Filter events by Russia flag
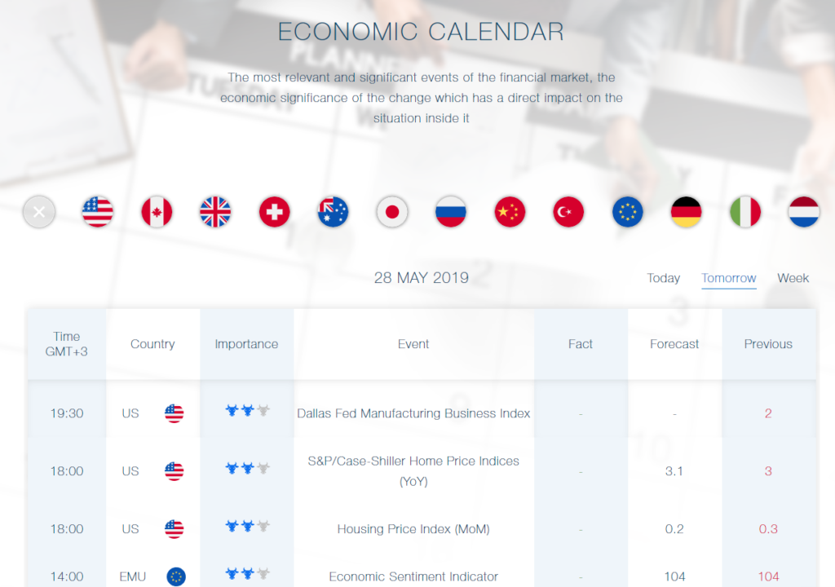 point(450,212)
